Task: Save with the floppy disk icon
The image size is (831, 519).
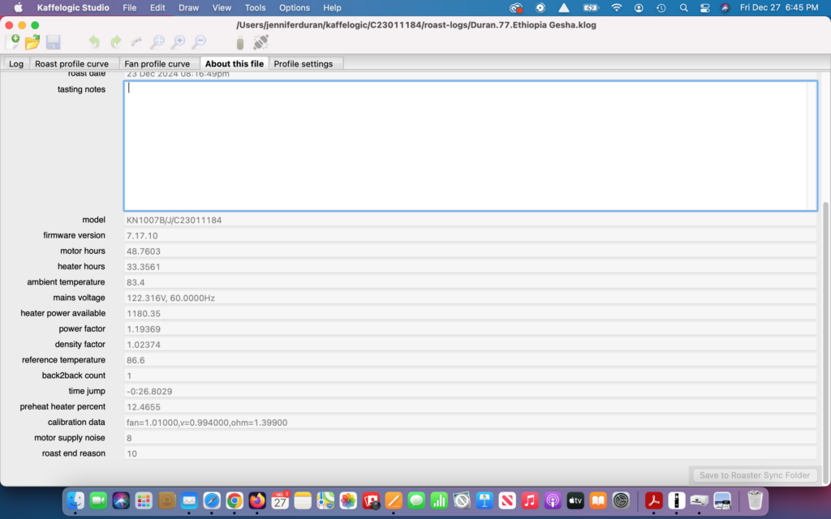Action: 53,42
